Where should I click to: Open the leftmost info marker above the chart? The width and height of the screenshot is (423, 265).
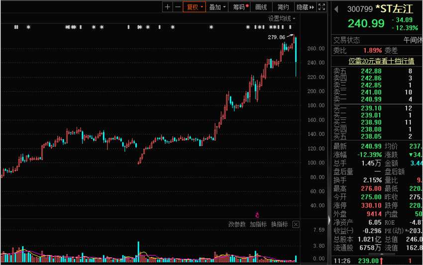(x=16, y=27)
